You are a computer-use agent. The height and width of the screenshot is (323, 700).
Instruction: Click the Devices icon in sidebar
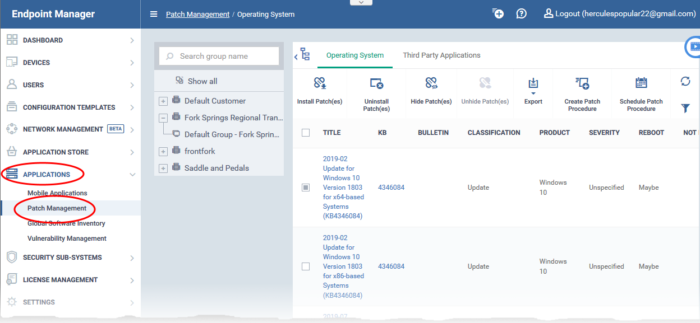click(12, 62)
